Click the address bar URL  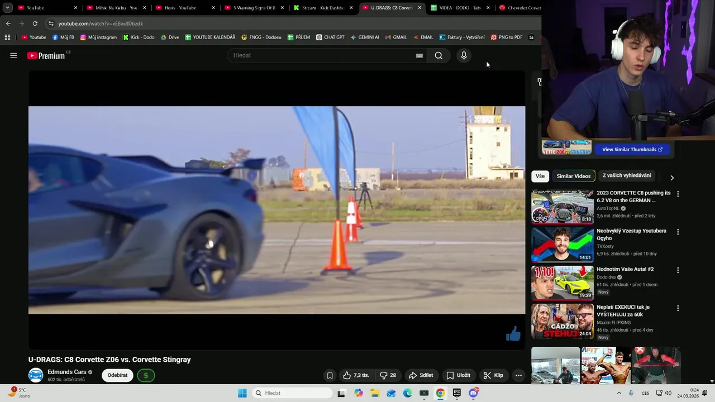tap(101, 23)
